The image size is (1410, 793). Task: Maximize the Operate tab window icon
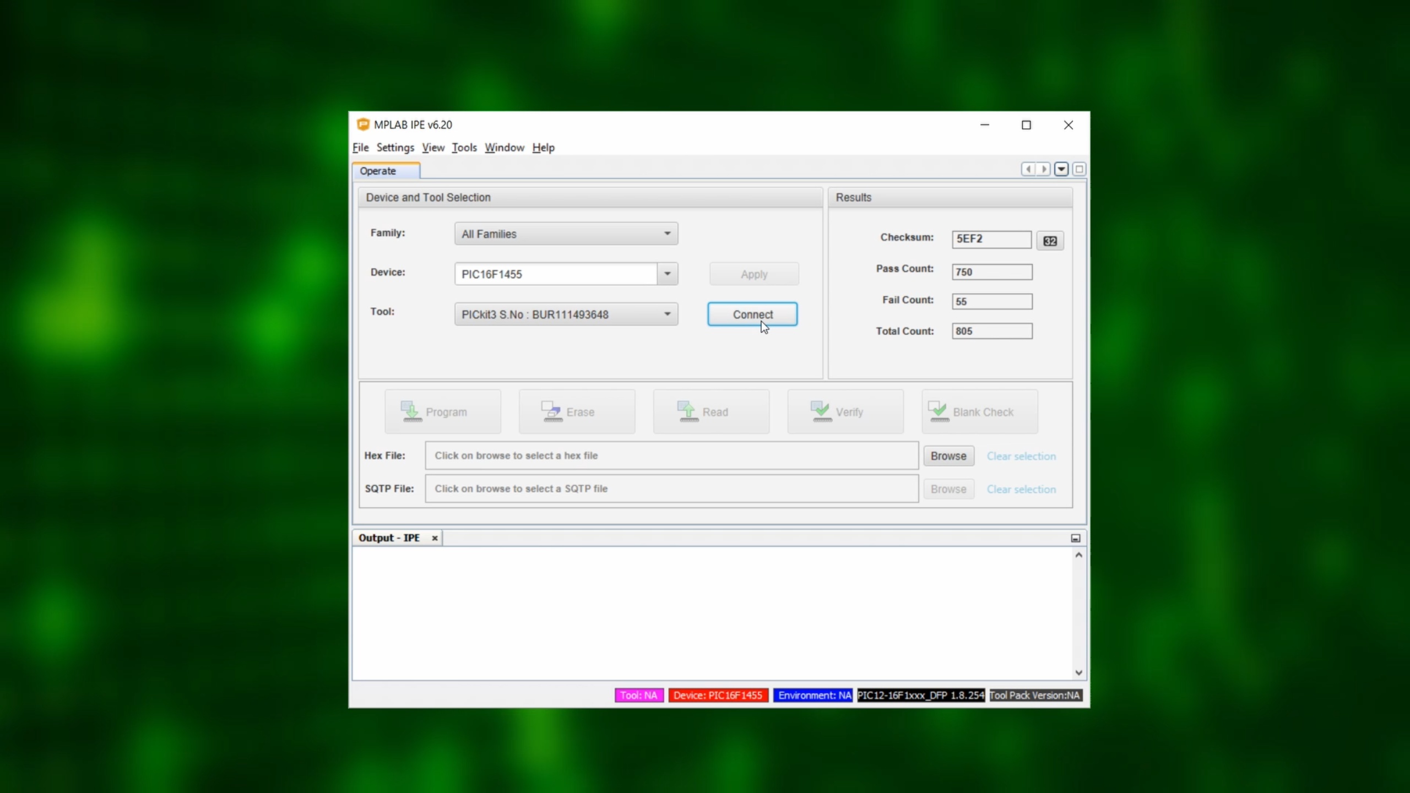point(1079,169)
